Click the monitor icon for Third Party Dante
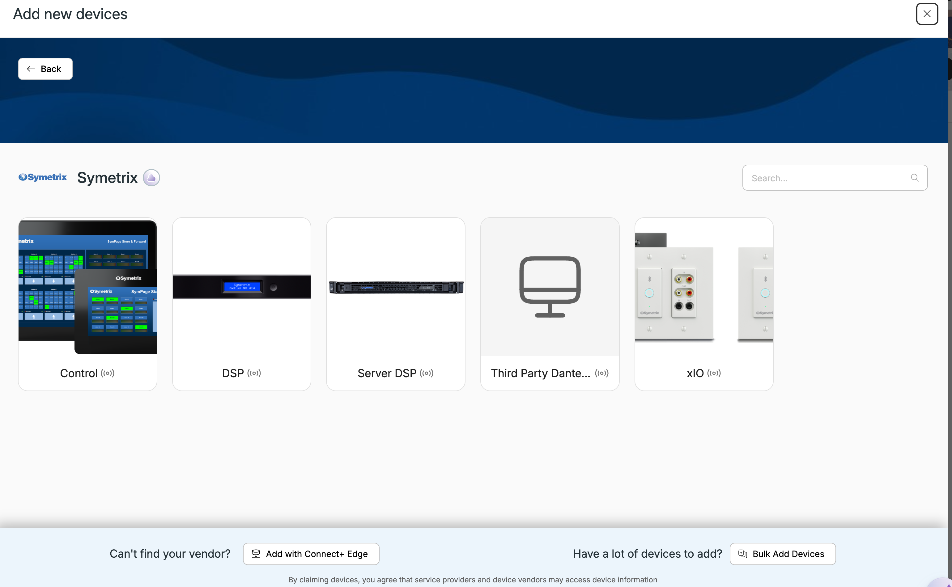This screenshot has width=952, height=587. tap(550, 287)
